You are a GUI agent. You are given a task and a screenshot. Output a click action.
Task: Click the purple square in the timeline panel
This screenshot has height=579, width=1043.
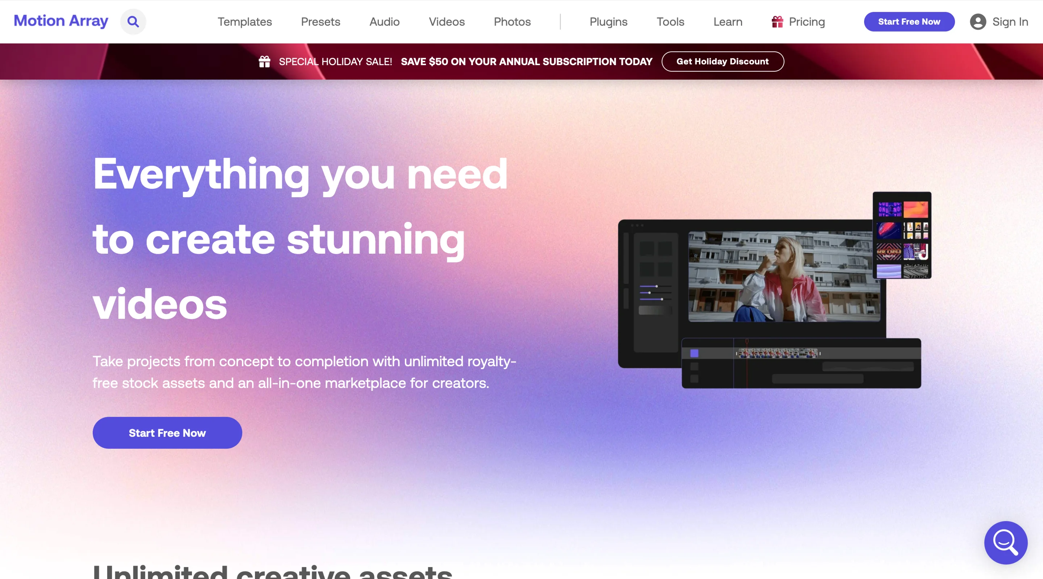click(x=694, y=353)
